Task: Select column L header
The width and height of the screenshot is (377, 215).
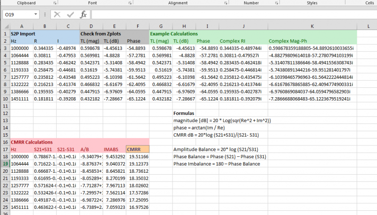Action: [x=369, y=26]
